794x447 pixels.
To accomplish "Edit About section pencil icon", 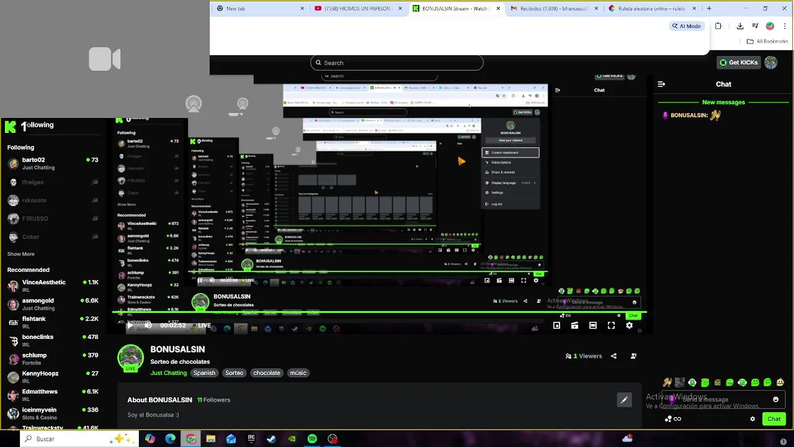I will [x=625, y=400].
